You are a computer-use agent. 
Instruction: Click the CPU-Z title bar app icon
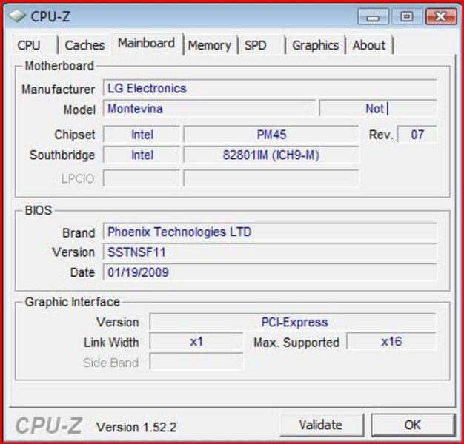pyautogui.click(x=17, y=16)
